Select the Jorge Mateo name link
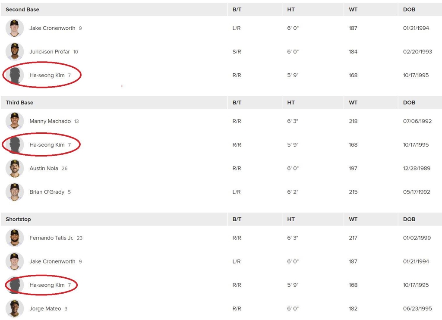This screenshot has height=320, width=442. click(45, 308)
